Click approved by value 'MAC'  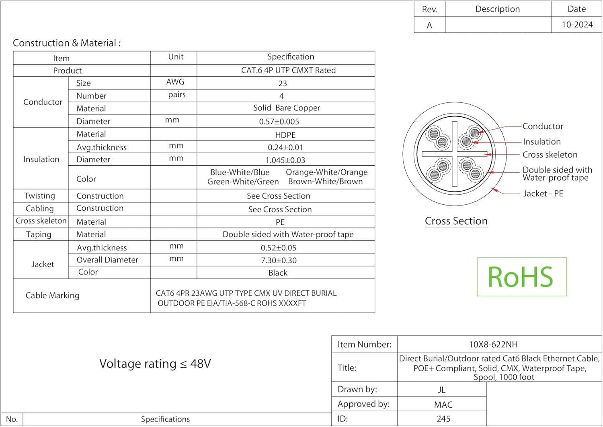(x=443, y=405)
